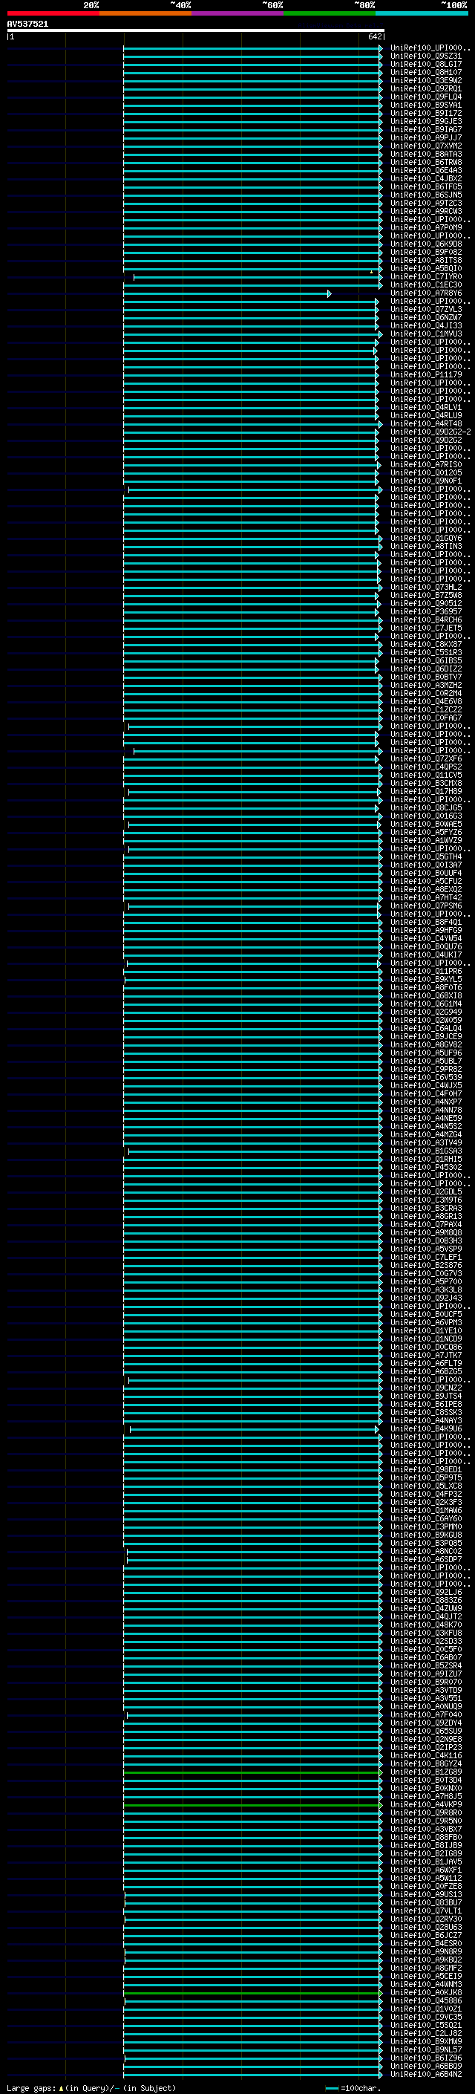Click the red 20% identity legend segment
Screen dimensions: 475x2094
(x=53, y=13)
